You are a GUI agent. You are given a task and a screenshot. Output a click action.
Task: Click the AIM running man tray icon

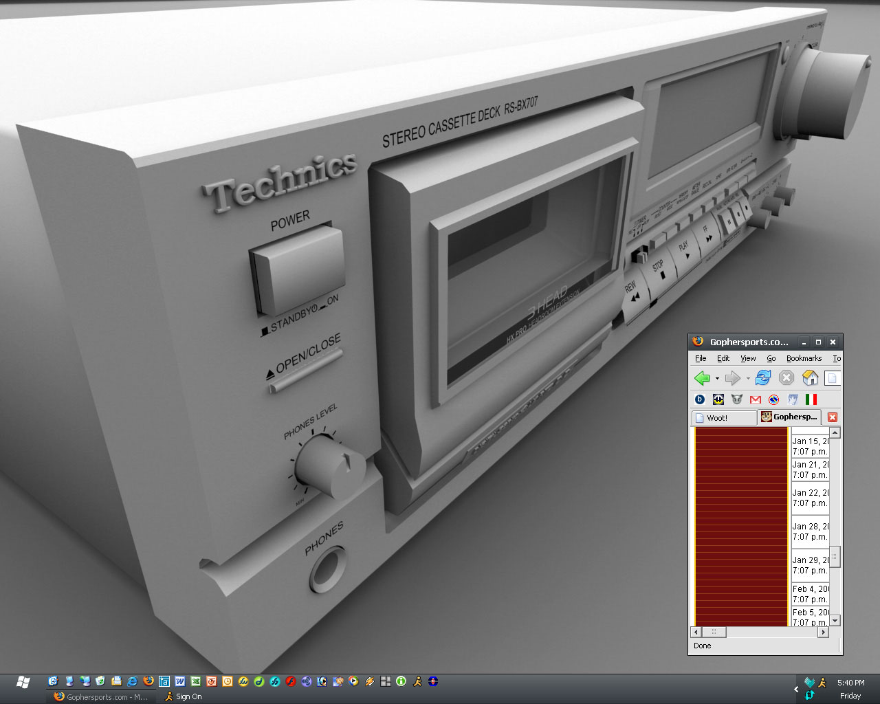coord(822,683)
